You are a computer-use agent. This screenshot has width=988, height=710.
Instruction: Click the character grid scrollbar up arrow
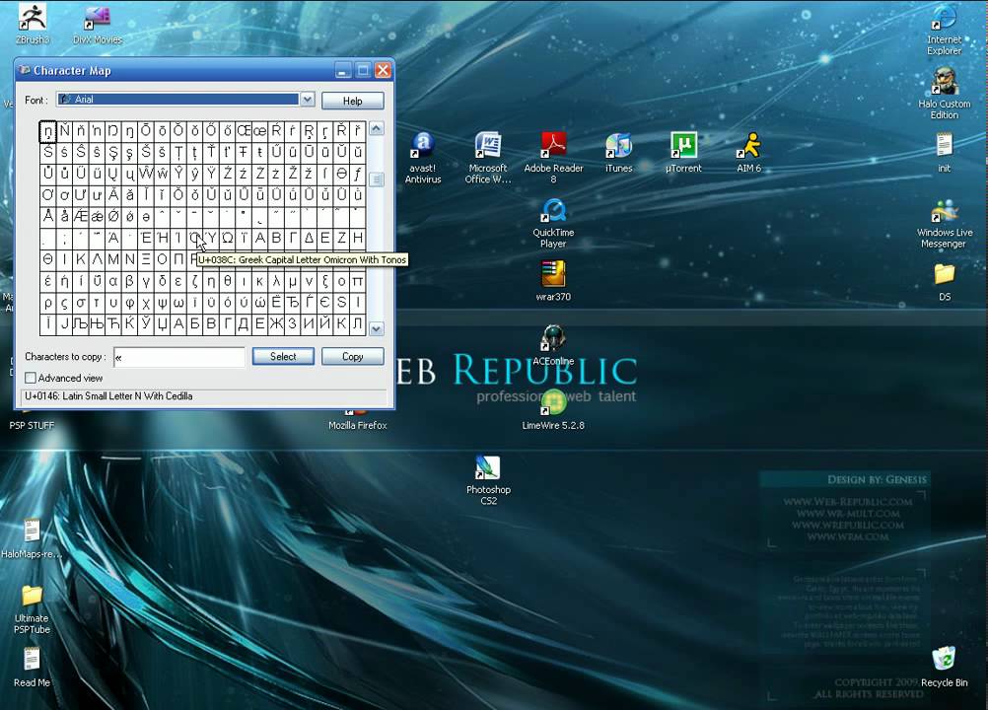377,129
